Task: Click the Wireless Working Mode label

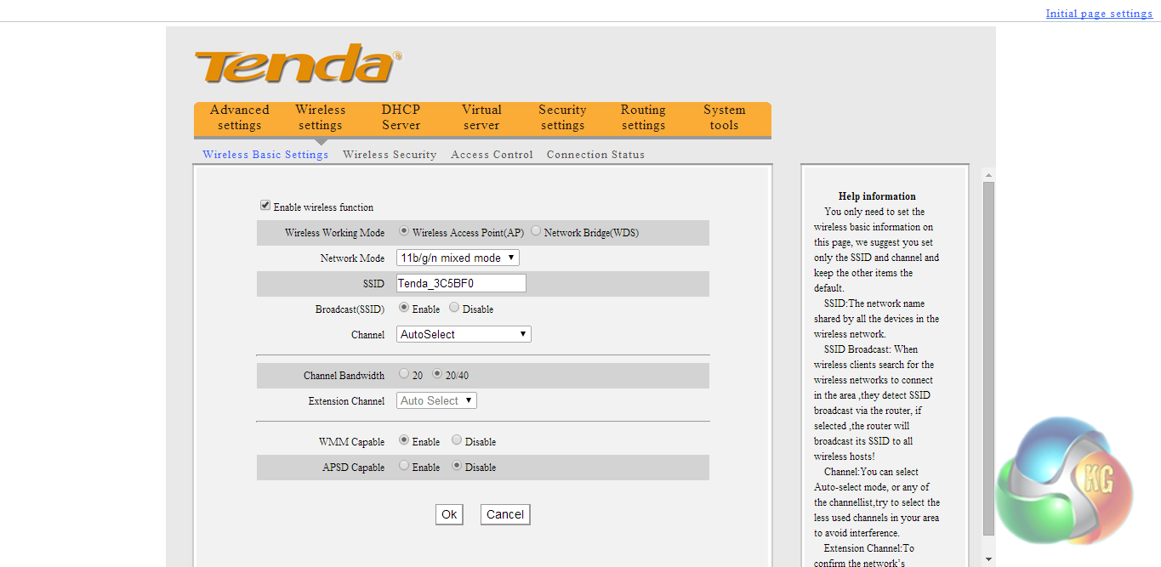Action: pyautogui.click(x=334, y=233)
